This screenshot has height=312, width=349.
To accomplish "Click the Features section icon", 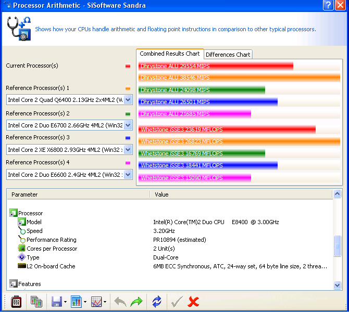I will point(13,283).
